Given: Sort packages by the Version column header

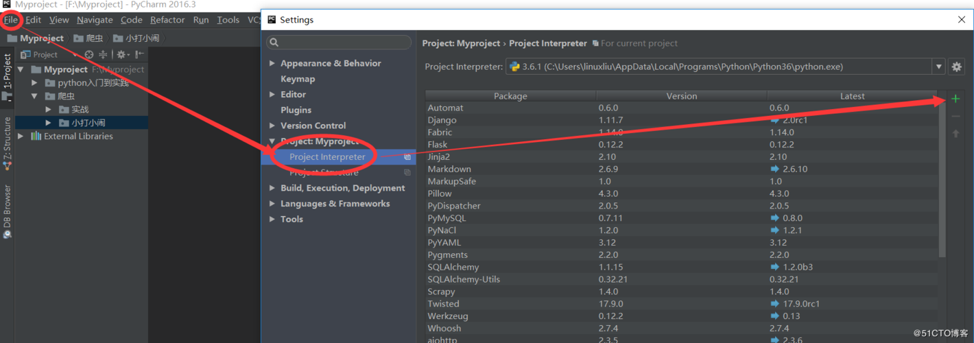Looking at the screenshot, I should click(681, 96).
